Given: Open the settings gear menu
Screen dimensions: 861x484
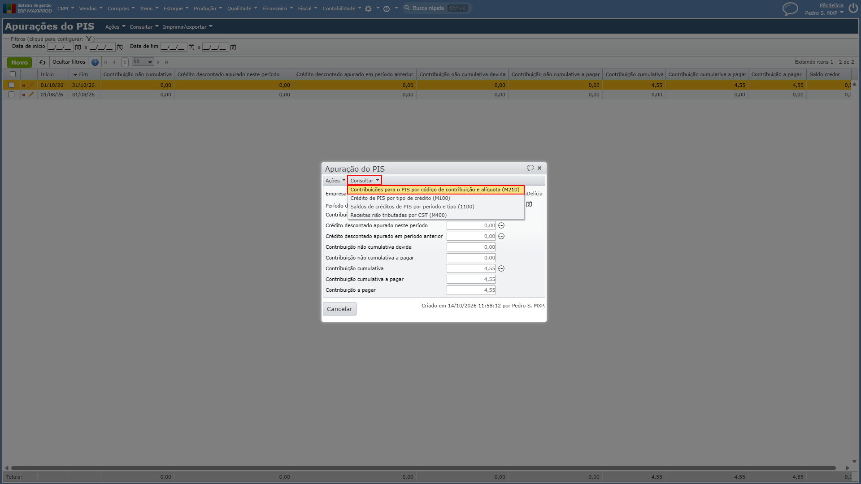Looking at the screenshot, I should coord(368,9).
